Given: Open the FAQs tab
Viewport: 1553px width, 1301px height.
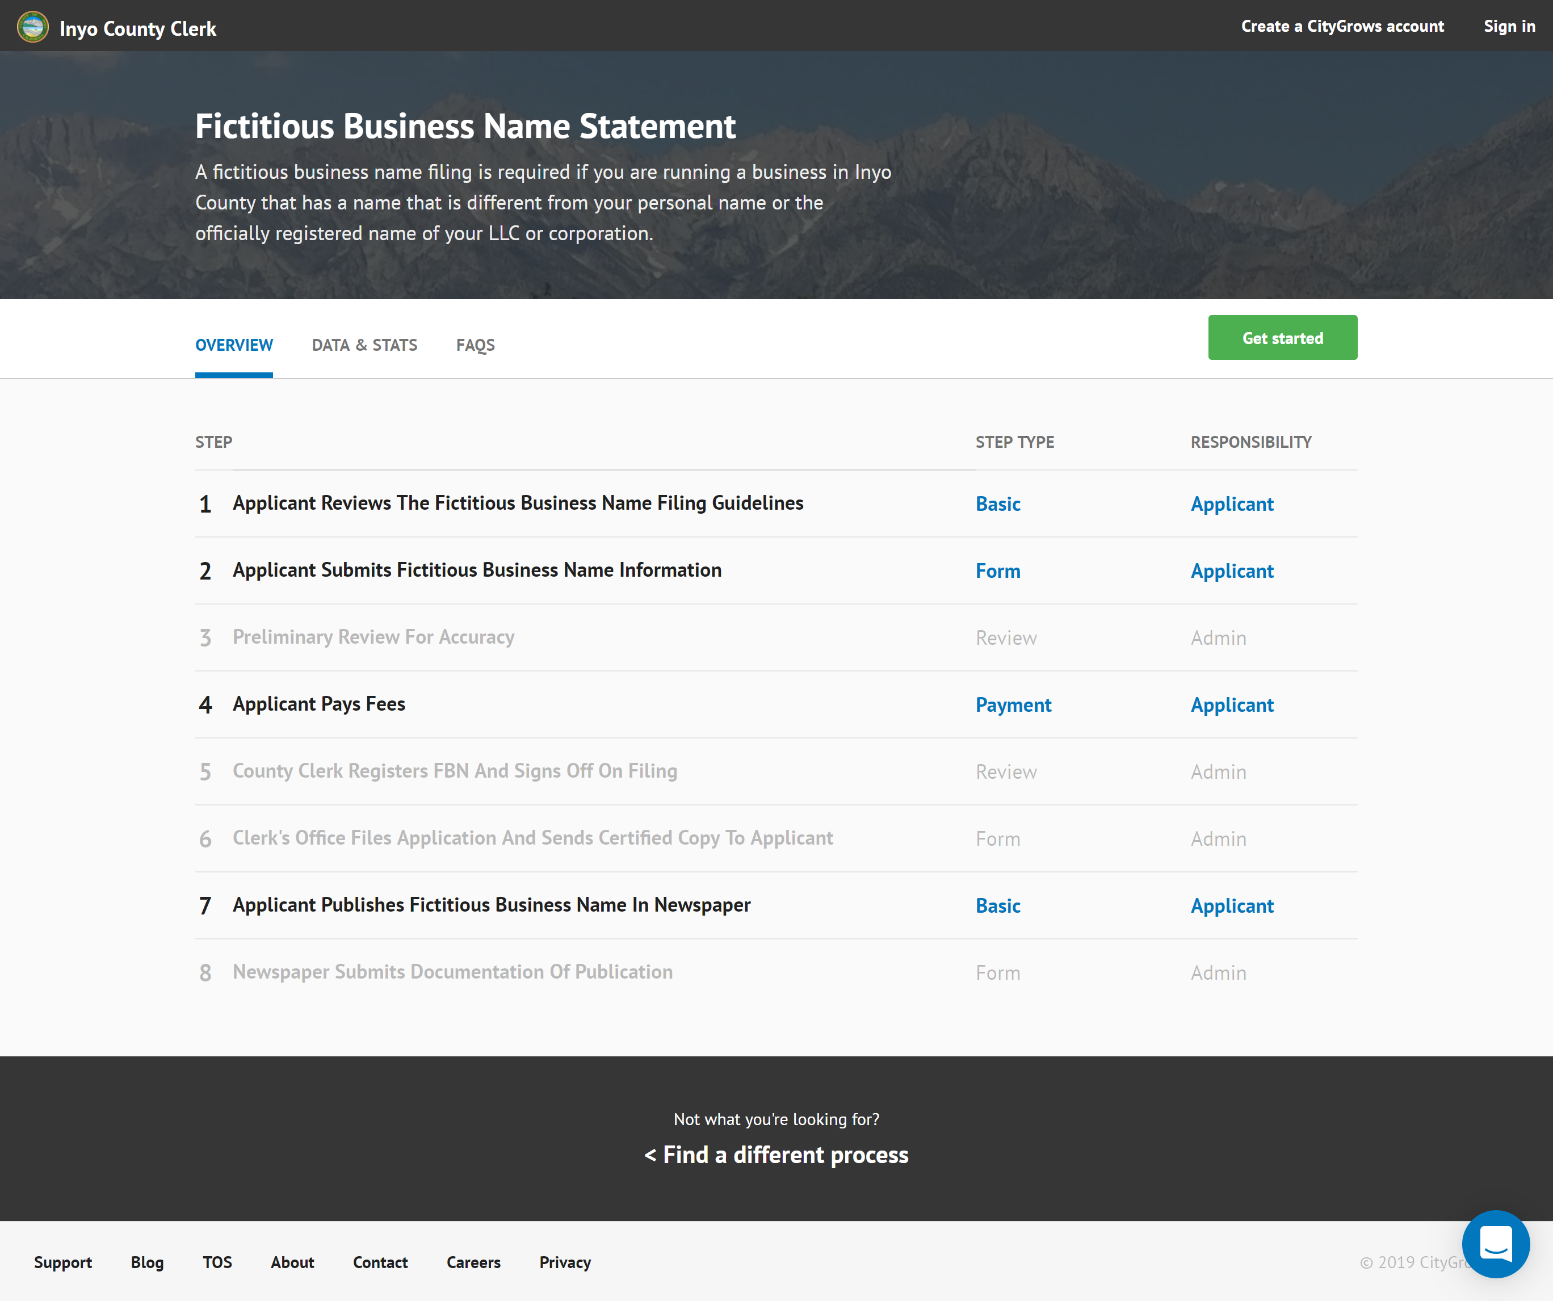Looking at the screenshot, I should [476, 345].
